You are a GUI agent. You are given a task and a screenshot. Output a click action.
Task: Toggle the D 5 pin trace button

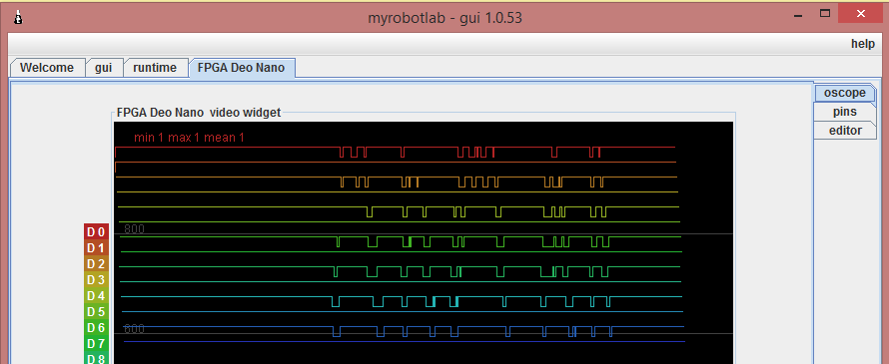(96, 312)
